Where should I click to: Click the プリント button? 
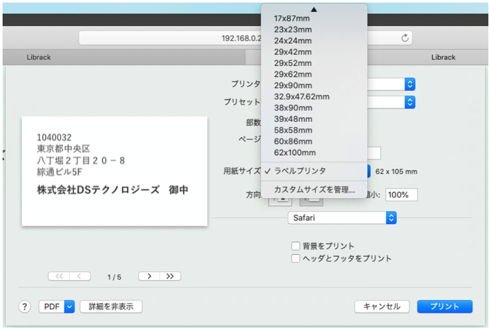pyautogui.click(x=445, y=306)
